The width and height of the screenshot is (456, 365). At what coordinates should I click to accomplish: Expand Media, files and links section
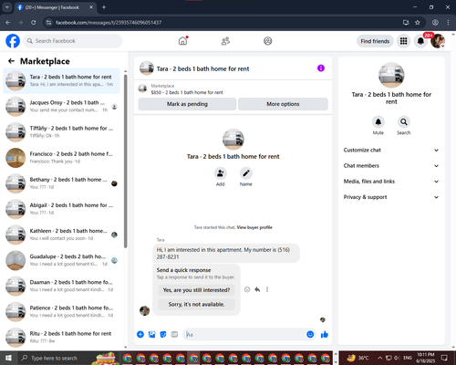[x=391, y=182]
